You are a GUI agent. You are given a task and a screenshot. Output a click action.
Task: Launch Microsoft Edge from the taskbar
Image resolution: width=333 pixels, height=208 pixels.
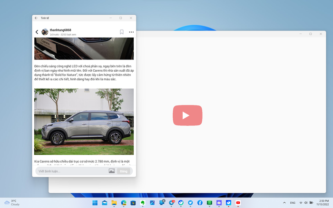pyautogui.click(x=124, y=203)
